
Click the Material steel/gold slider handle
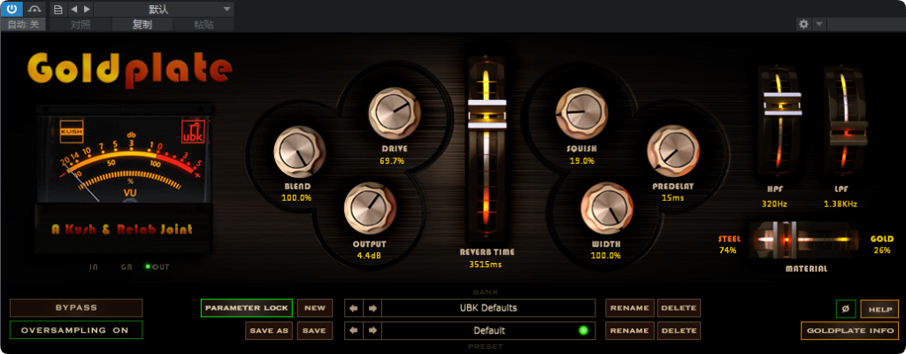click(x=784, y=240)
